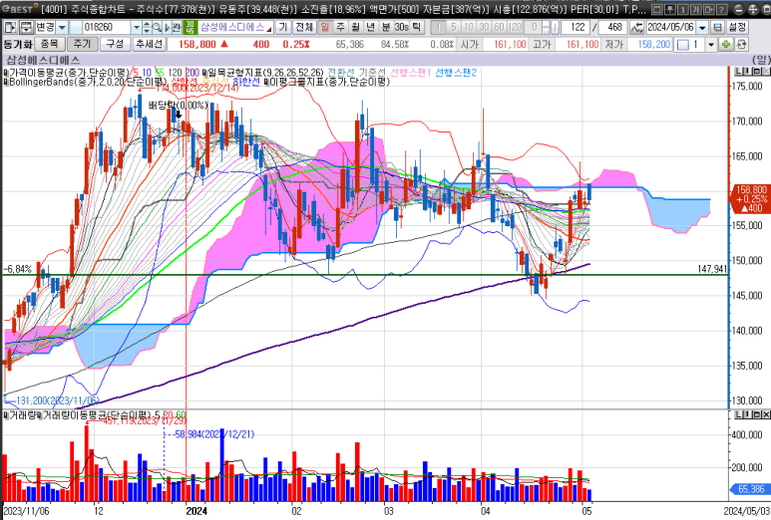Image resolution: width=771 pixels, height=520 pixels.
Task: Choose the 60 interval button
Action: point(499,27)
